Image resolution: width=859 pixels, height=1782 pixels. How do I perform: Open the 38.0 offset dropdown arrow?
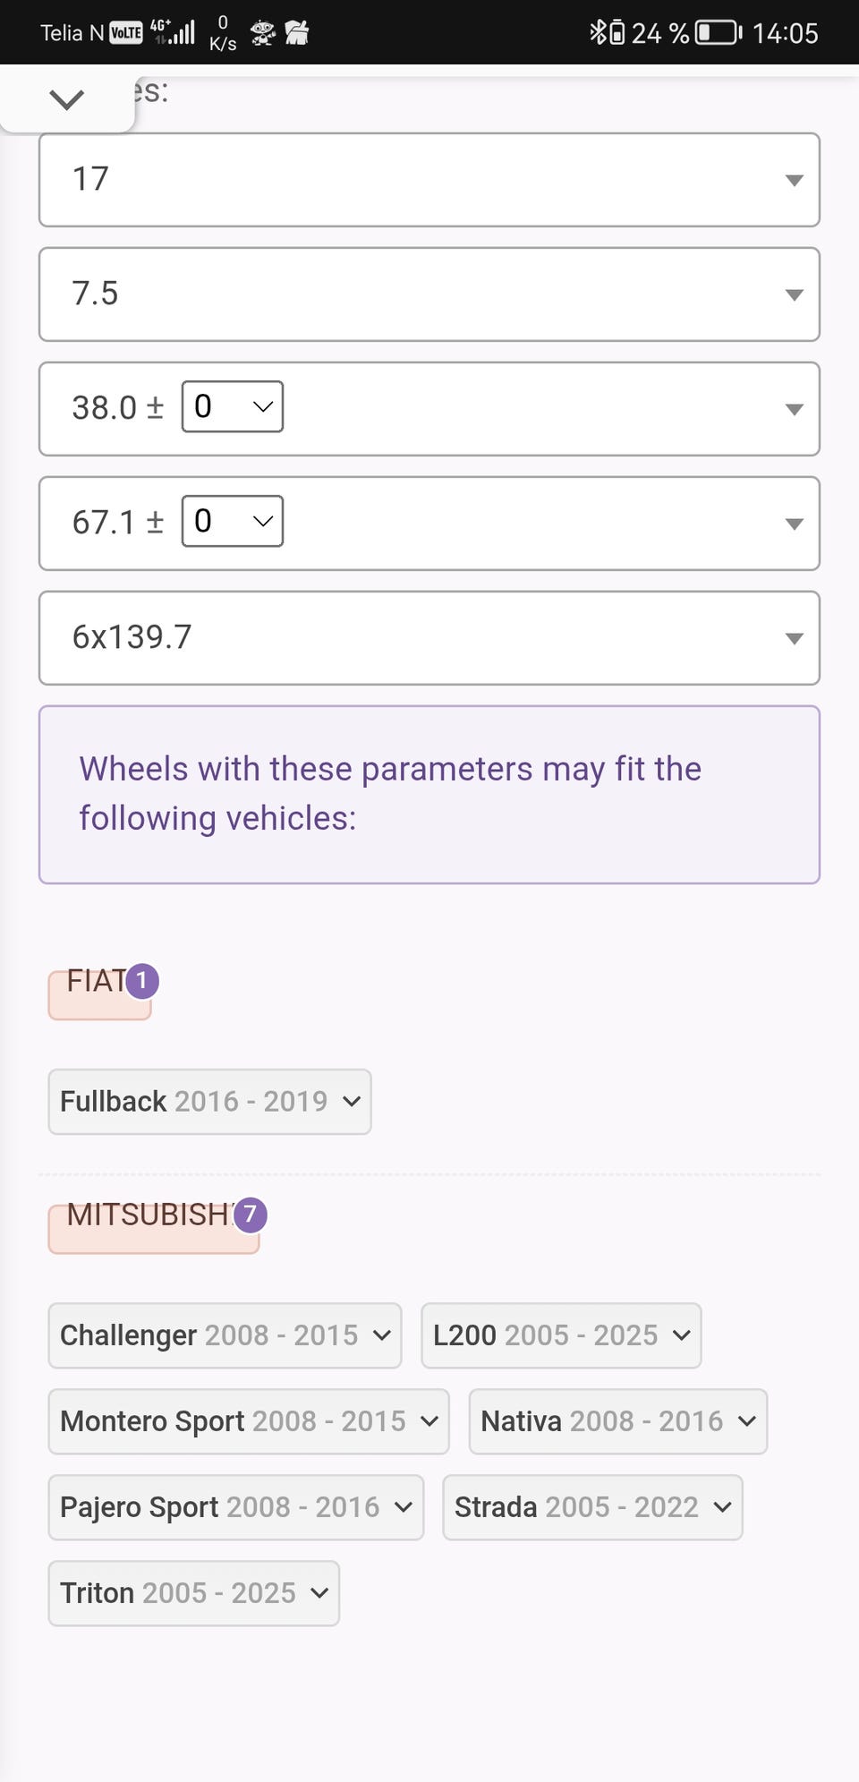pyautogui.click(x=793, y=409)
